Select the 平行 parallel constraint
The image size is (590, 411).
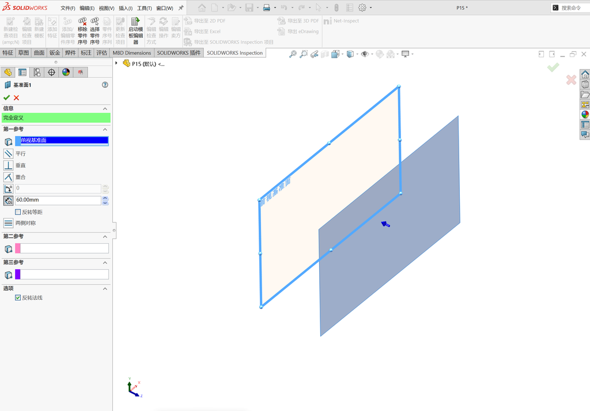click(x=8, y=153)
